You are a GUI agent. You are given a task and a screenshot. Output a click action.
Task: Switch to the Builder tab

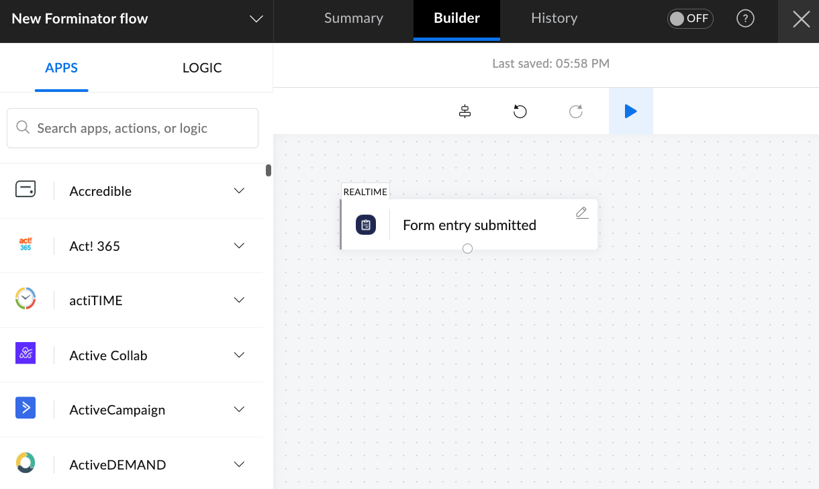[456, 19]
